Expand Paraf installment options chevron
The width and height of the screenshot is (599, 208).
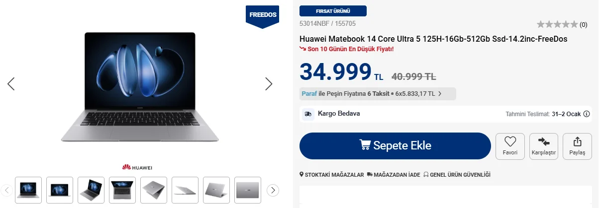(x=440, y=93)
